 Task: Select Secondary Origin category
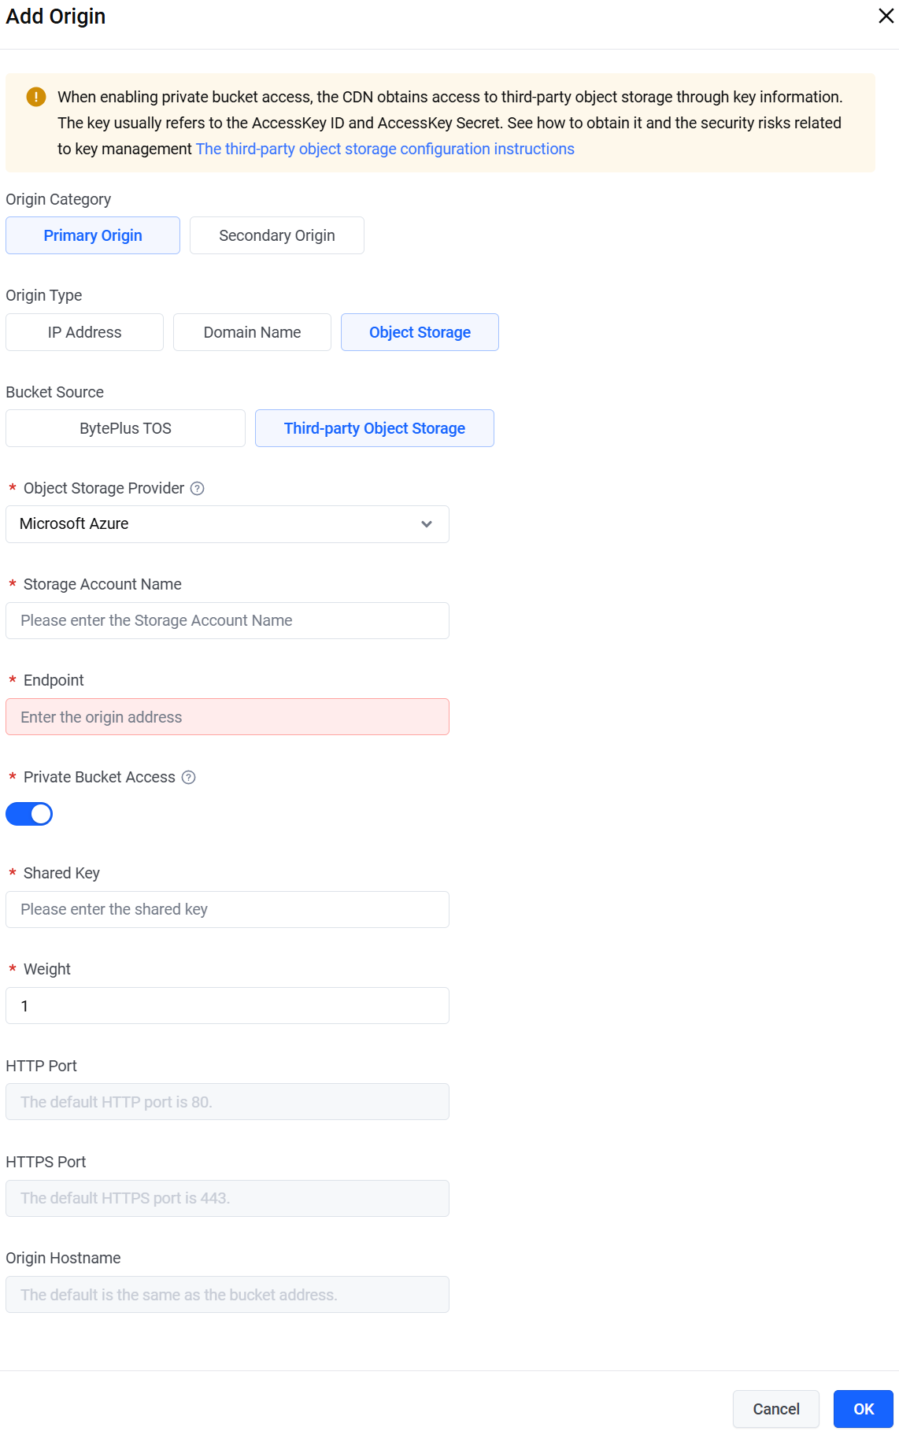277,235
